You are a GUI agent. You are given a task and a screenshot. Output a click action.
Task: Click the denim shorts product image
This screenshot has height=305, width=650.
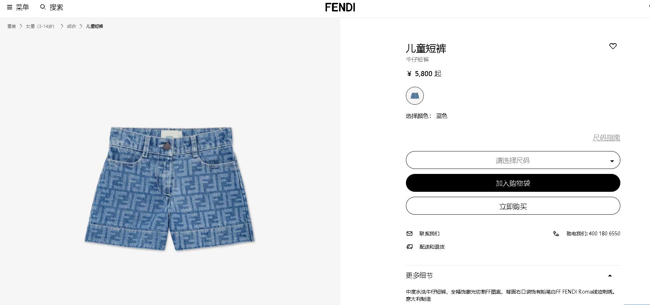(x=170, y=189)
